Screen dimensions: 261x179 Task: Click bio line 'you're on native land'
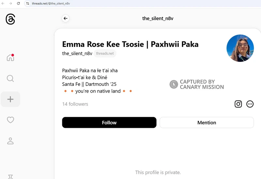(x=98, y=91)
